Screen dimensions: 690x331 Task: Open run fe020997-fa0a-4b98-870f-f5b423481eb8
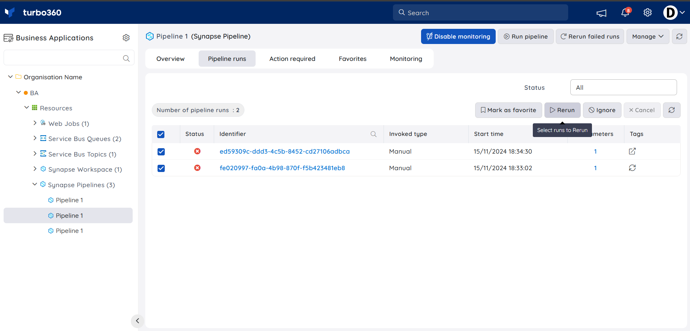(282, 168)
